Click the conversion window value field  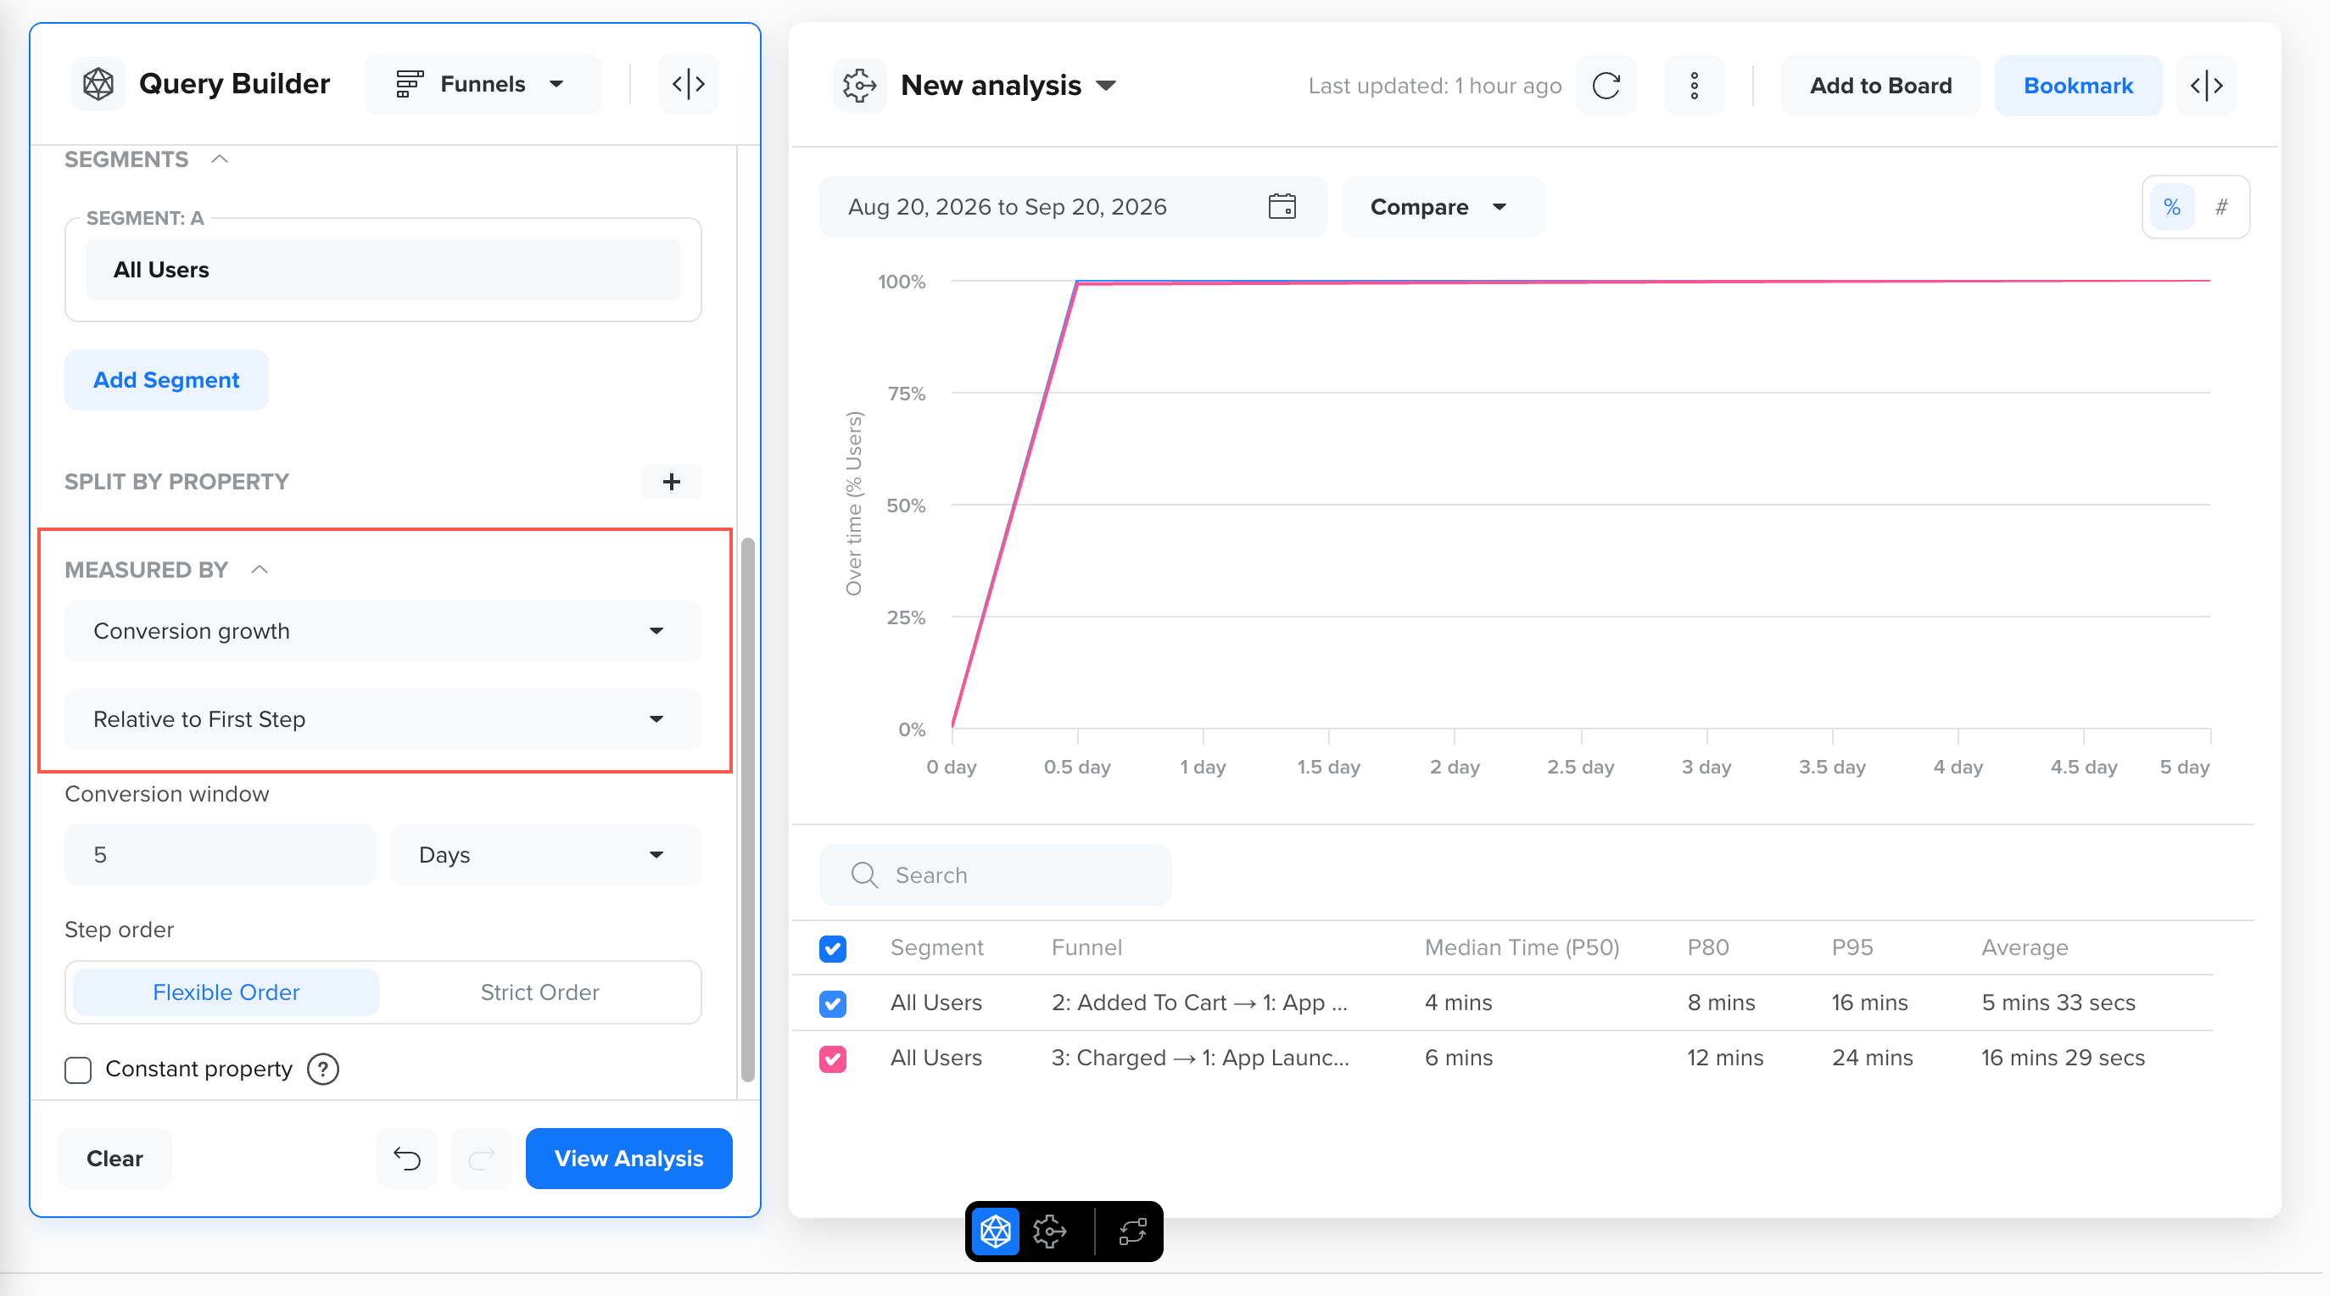point(220,855)
